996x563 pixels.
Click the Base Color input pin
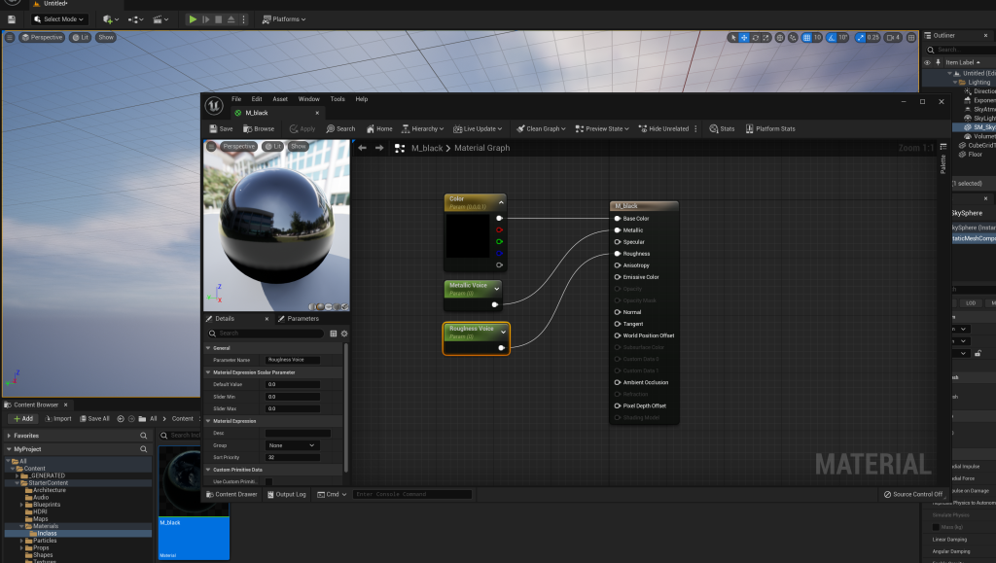pyautogui.click(x=618, y=219)
